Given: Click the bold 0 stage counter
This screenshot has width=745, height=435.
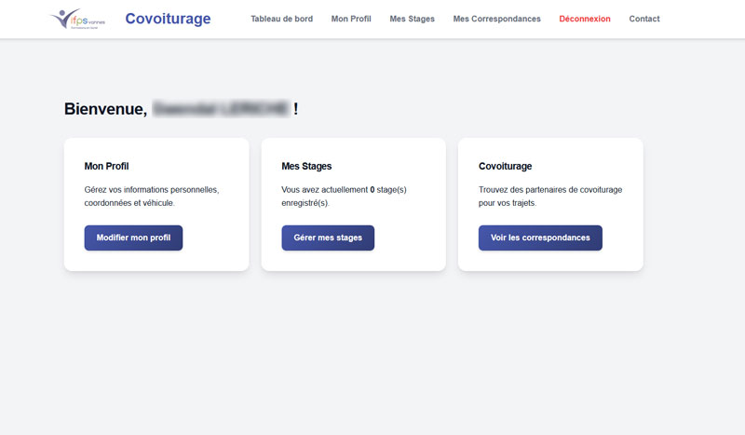Looking at the screenshot, I should (x=372, y=189).
